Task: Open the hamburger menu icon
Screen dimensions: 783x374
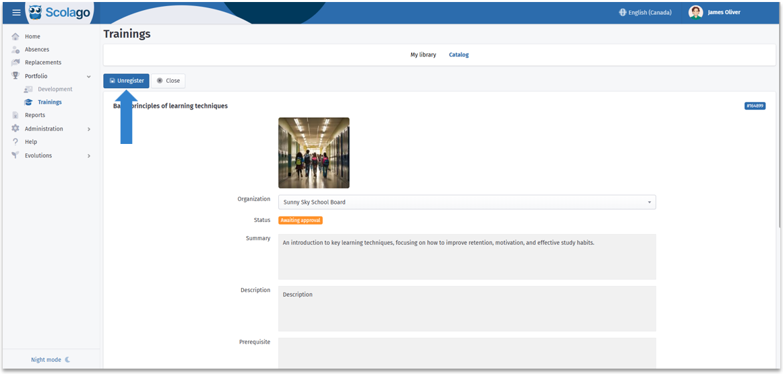Action: [16, 13]
